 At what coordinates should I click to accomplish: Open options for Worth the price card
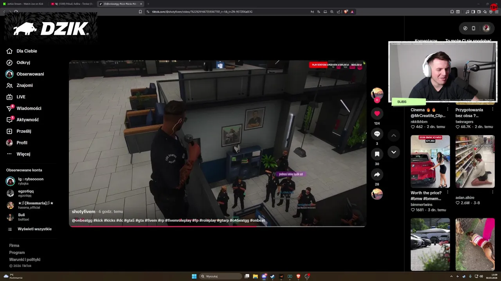click(448, 192)
